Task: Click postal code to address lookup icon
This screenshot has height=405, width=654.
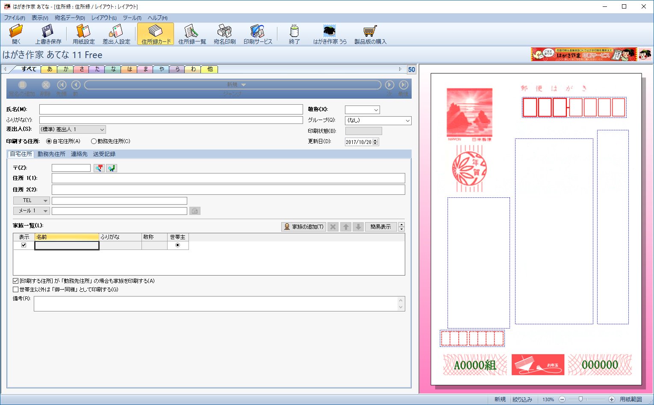Action: [x=99, y=168]
